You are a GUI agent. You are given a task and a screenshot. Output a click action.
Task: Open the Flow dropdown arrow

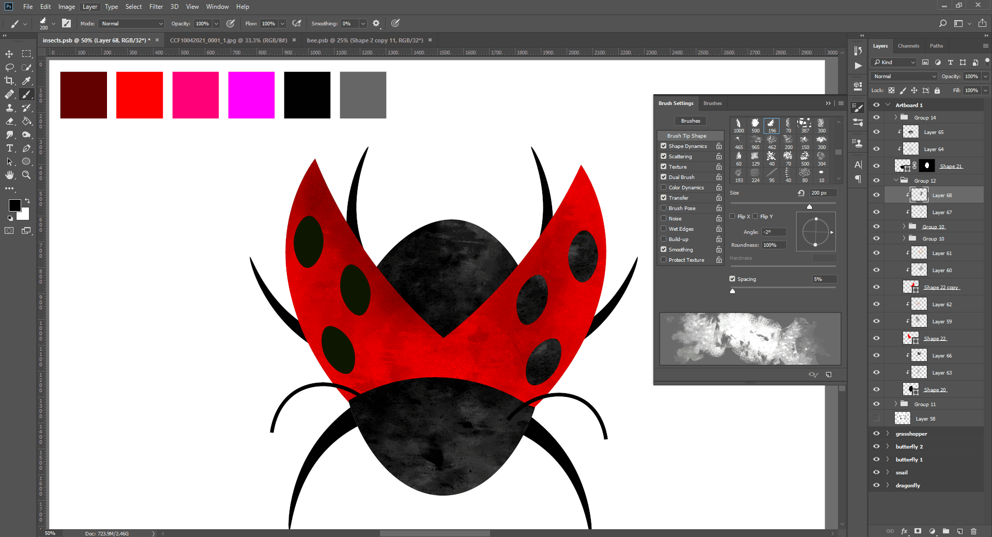tap(282, 23)
